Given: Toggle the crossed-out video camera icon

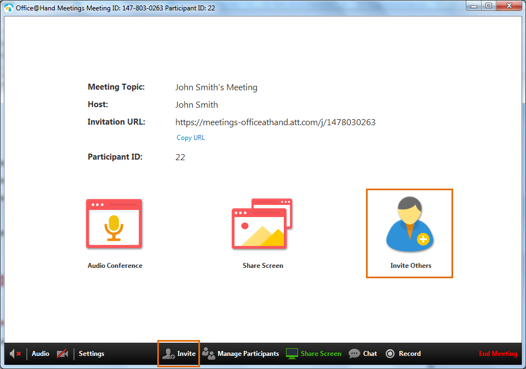Looking at the screenshot, I should tap(62, 354).
